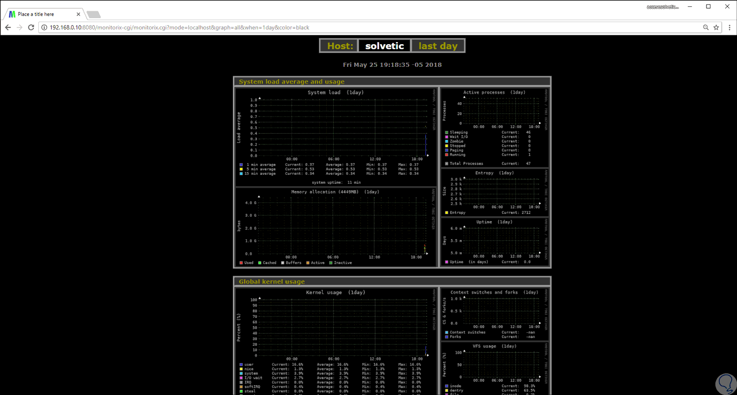Click the 'Running' legend label
The image size is (737, 395).
(x=458, y=155)
